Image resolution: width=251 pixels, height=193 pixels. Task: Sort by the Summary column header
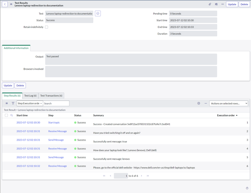(x=99, y=115)
